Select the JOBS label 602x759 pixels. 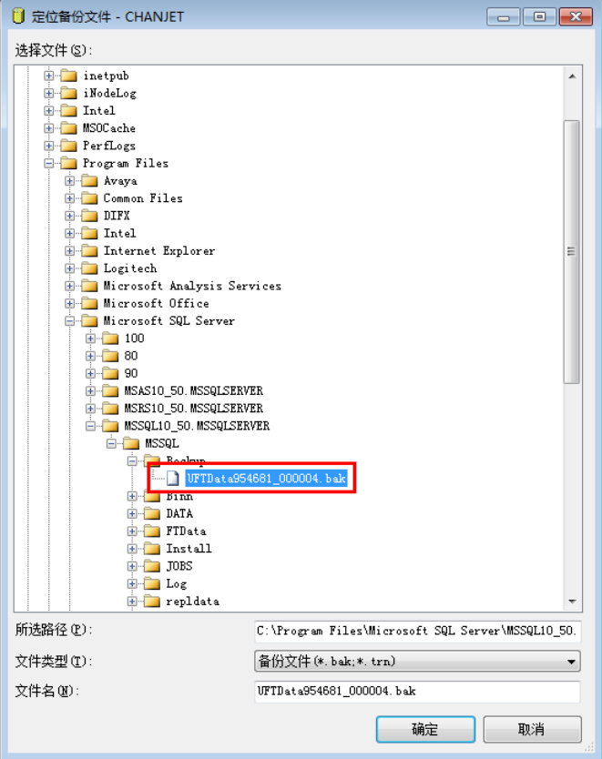(x=179, y=566)
